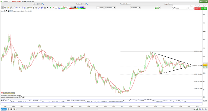The width and height of the screenshot is (208, 111).
Task: Select the red down arrow tool
Action: (x=53, y=8)
